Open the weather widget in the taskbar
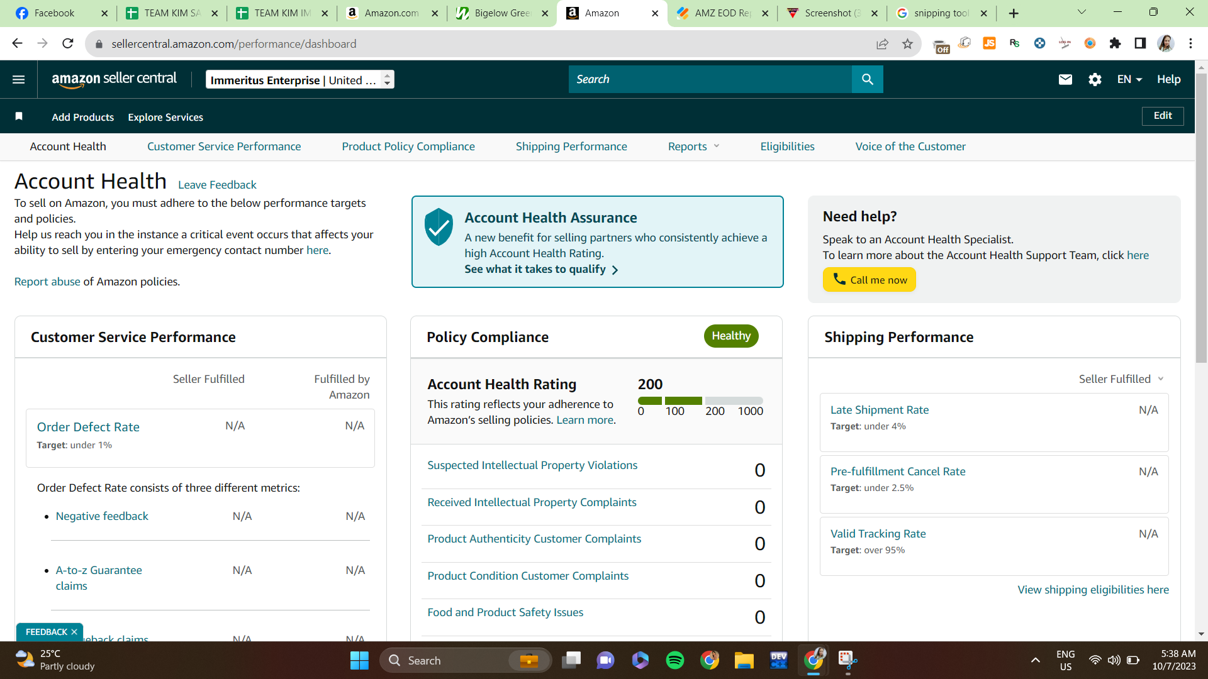The image size is (1208, 679). pos(55,660)
